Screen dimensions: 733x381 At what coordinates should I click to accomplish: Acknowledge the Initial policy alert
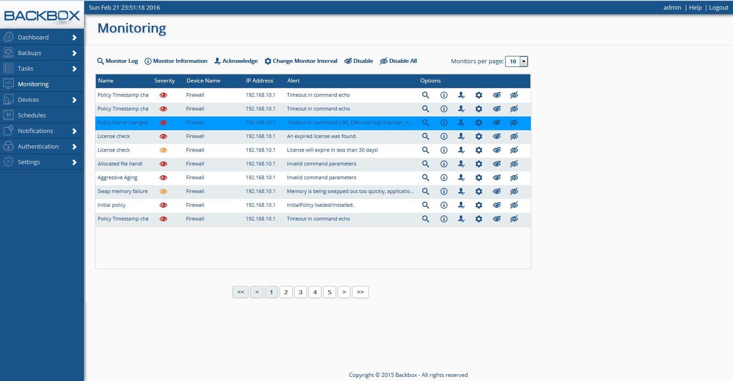461,205
